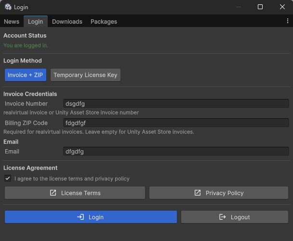Switch to the News tab

pyautogui.click(x=12, y=21)
